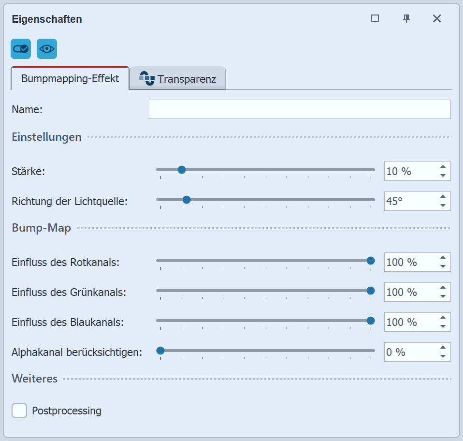This screenshot has width=463, height=441.
Task: Click the Einfluss des Blaukanals slider handle
Action: click(x=370, y=321)
